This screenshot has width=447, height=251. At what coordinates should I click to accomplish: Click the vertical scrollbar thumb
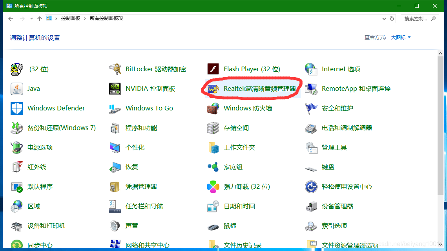pyautogui.click(x=440, y=125)
